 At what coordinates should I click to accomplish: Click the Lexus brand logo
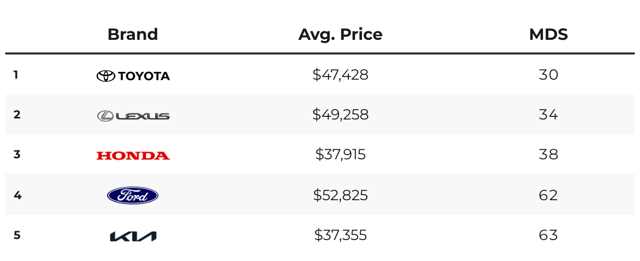tap(133, 116)
